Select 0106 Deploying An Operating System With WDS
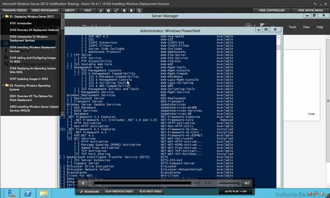This screenshot has height=198, width=330. tap(33, 70)
